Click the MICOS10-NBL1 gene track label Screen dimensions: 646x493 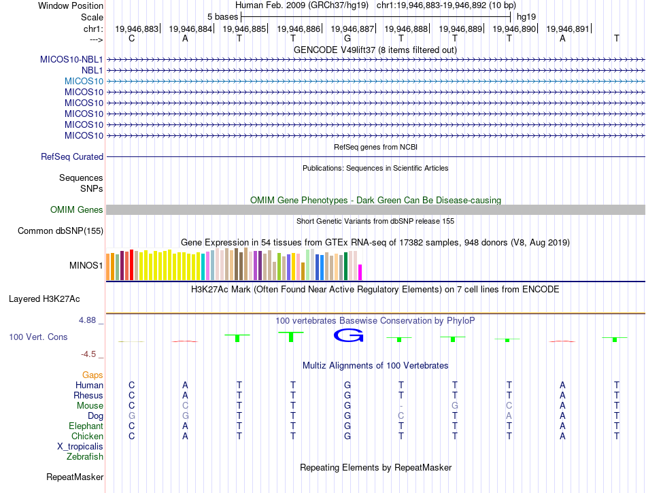click(71, 59)
